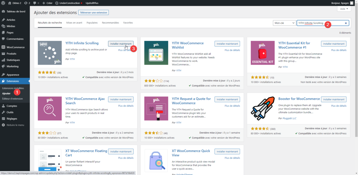This screenshot has height=175, width=358.
Task: Switch to the Favorites tab
Action: point(128,23)
